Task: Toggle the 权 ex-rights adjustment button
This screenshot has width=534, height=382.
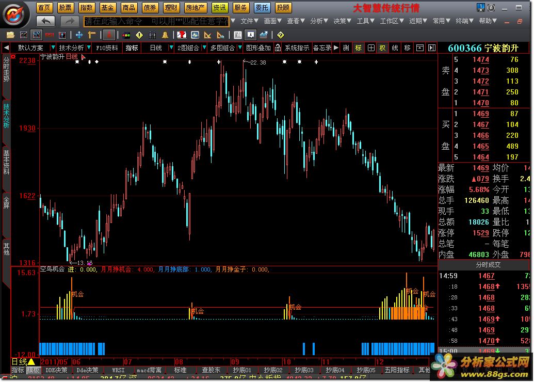Action: [x=383, y=47]
